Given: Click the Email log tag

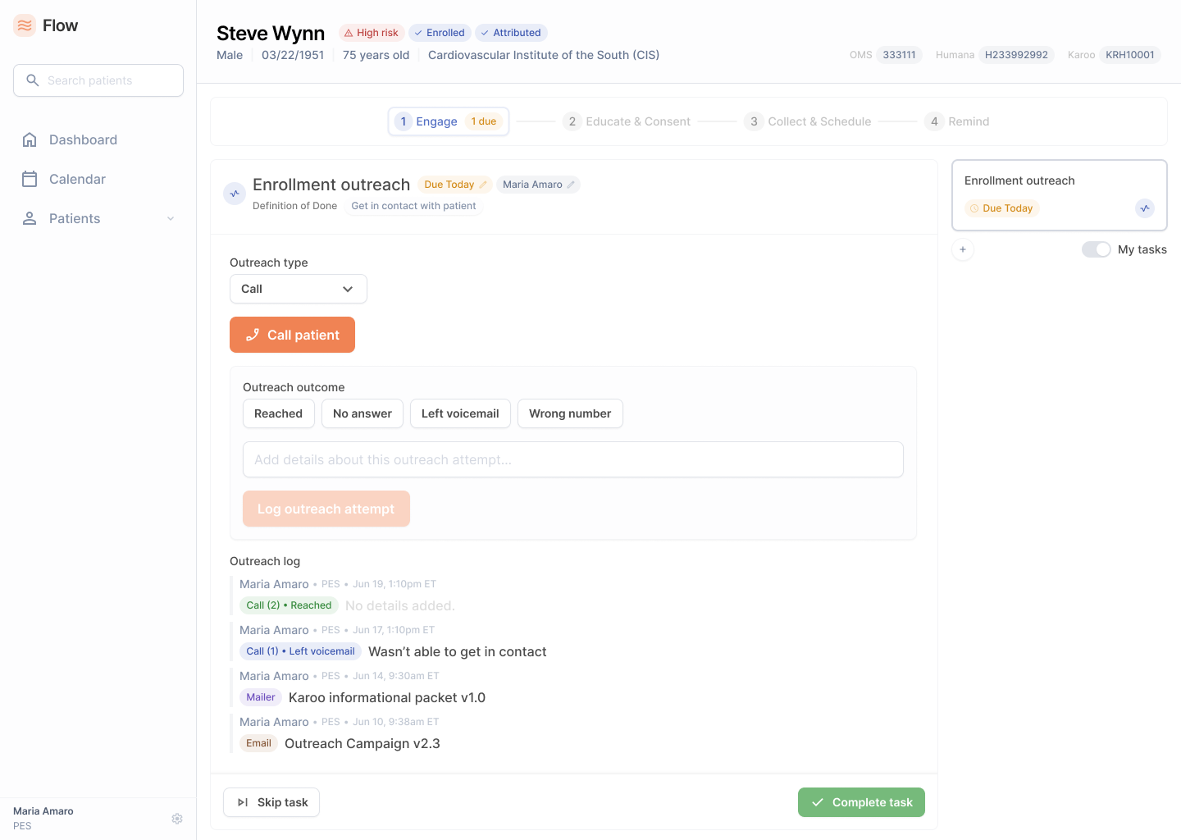Looking at the screenshot, I should point(258,743).
